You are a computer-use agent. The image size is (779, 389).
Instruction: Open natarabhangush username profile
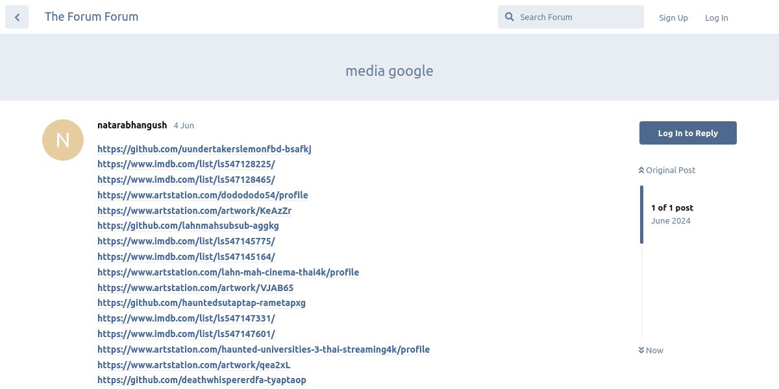point(132,125)
